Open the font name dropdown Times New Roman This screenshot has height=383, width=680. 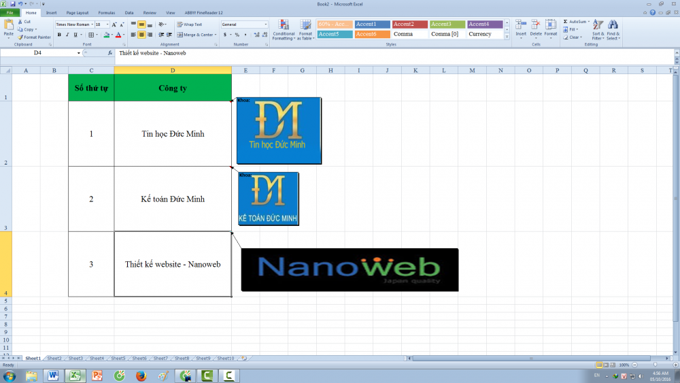(92, 24)
